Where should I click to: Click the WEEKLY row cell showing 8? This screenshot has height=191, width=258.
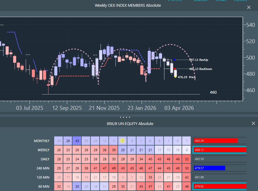pos(187,150)
